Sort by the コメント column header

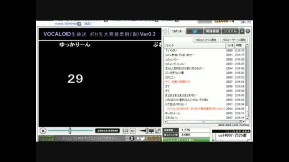(x=195, y=45)
